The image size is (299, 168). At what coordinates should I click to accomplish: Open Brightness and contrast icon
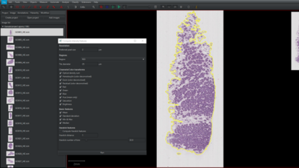(x=75, y=7)
